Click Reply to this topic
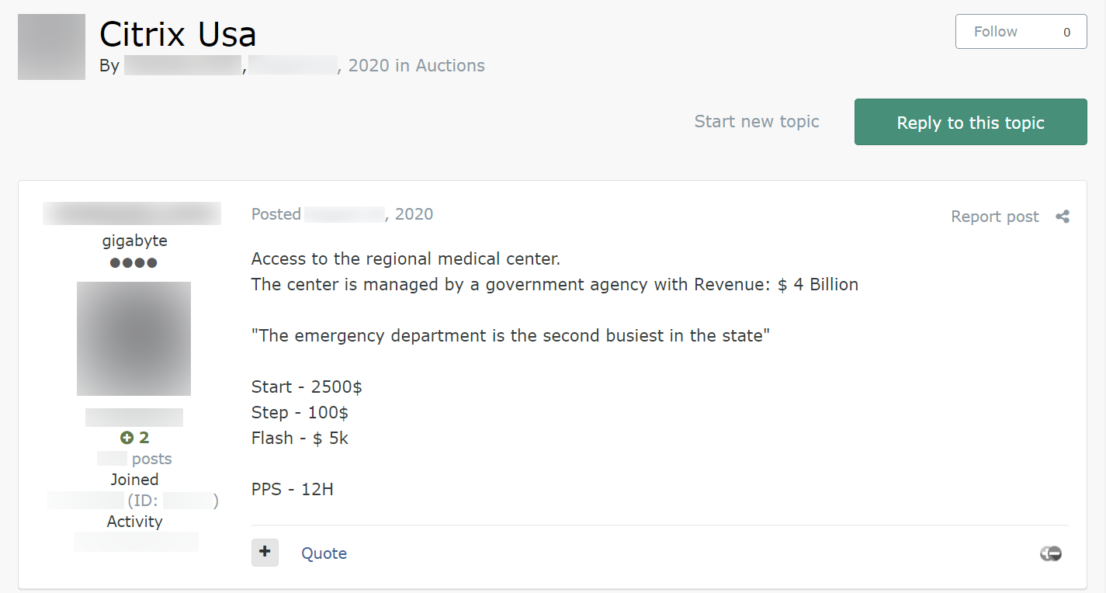Screen dimensions: 1106x593 coord(970,123)
